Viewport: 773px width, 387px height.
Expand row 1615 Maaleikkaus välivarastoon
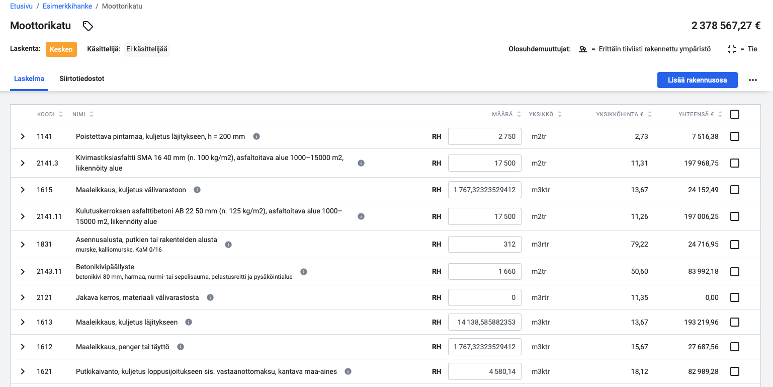[23, 190]
